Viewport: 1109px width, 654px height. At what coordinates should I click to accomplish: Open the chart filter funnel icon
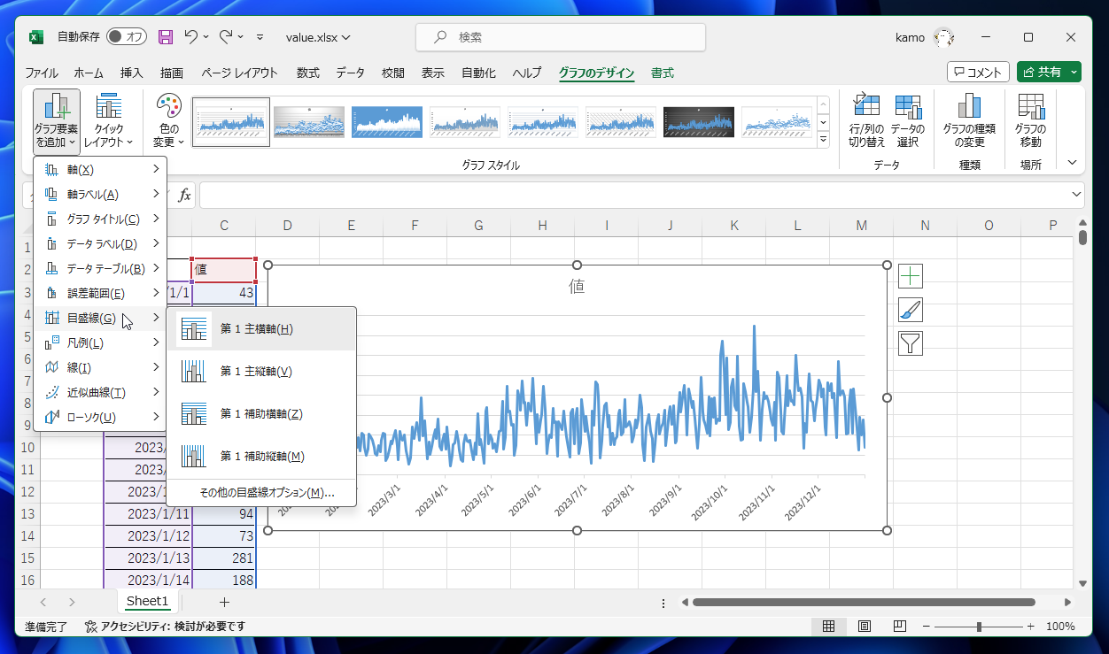(911, 344)
